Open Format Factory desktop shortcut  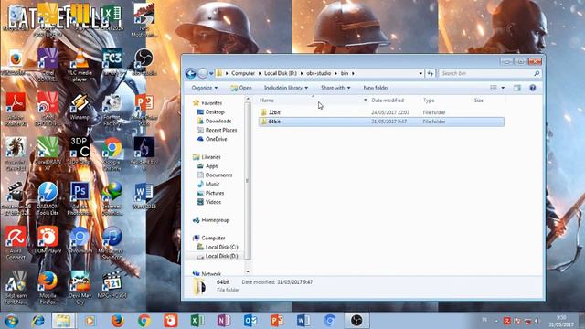pyautogui.click(x=112, y=110)
